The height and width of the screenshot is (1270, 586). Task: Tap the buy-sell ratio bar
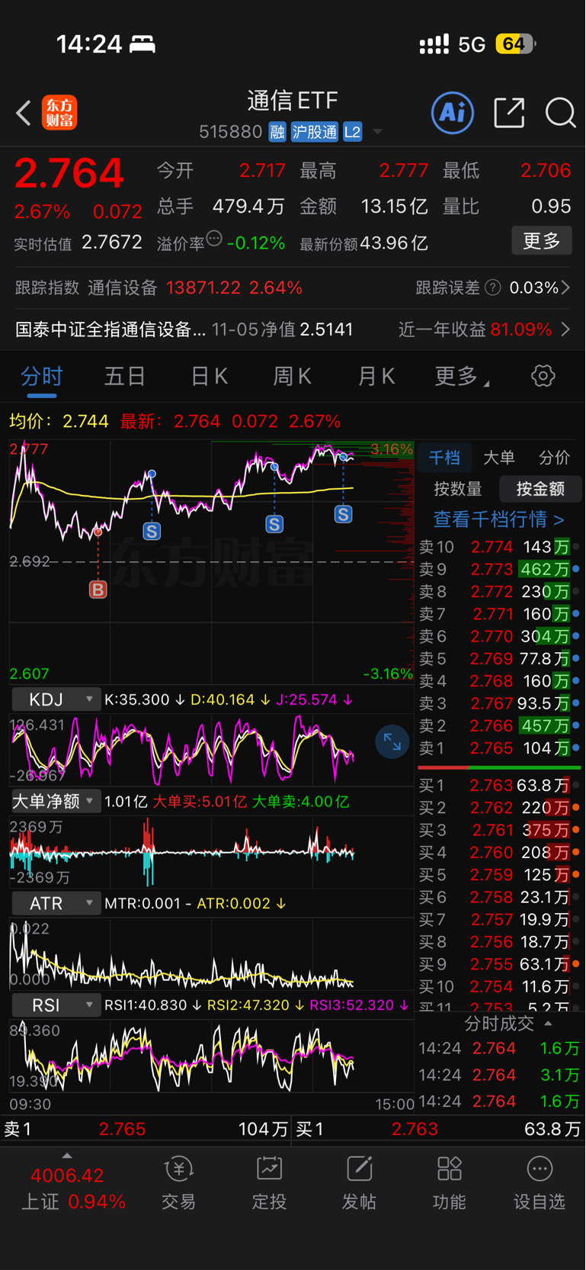click(500, 767)
